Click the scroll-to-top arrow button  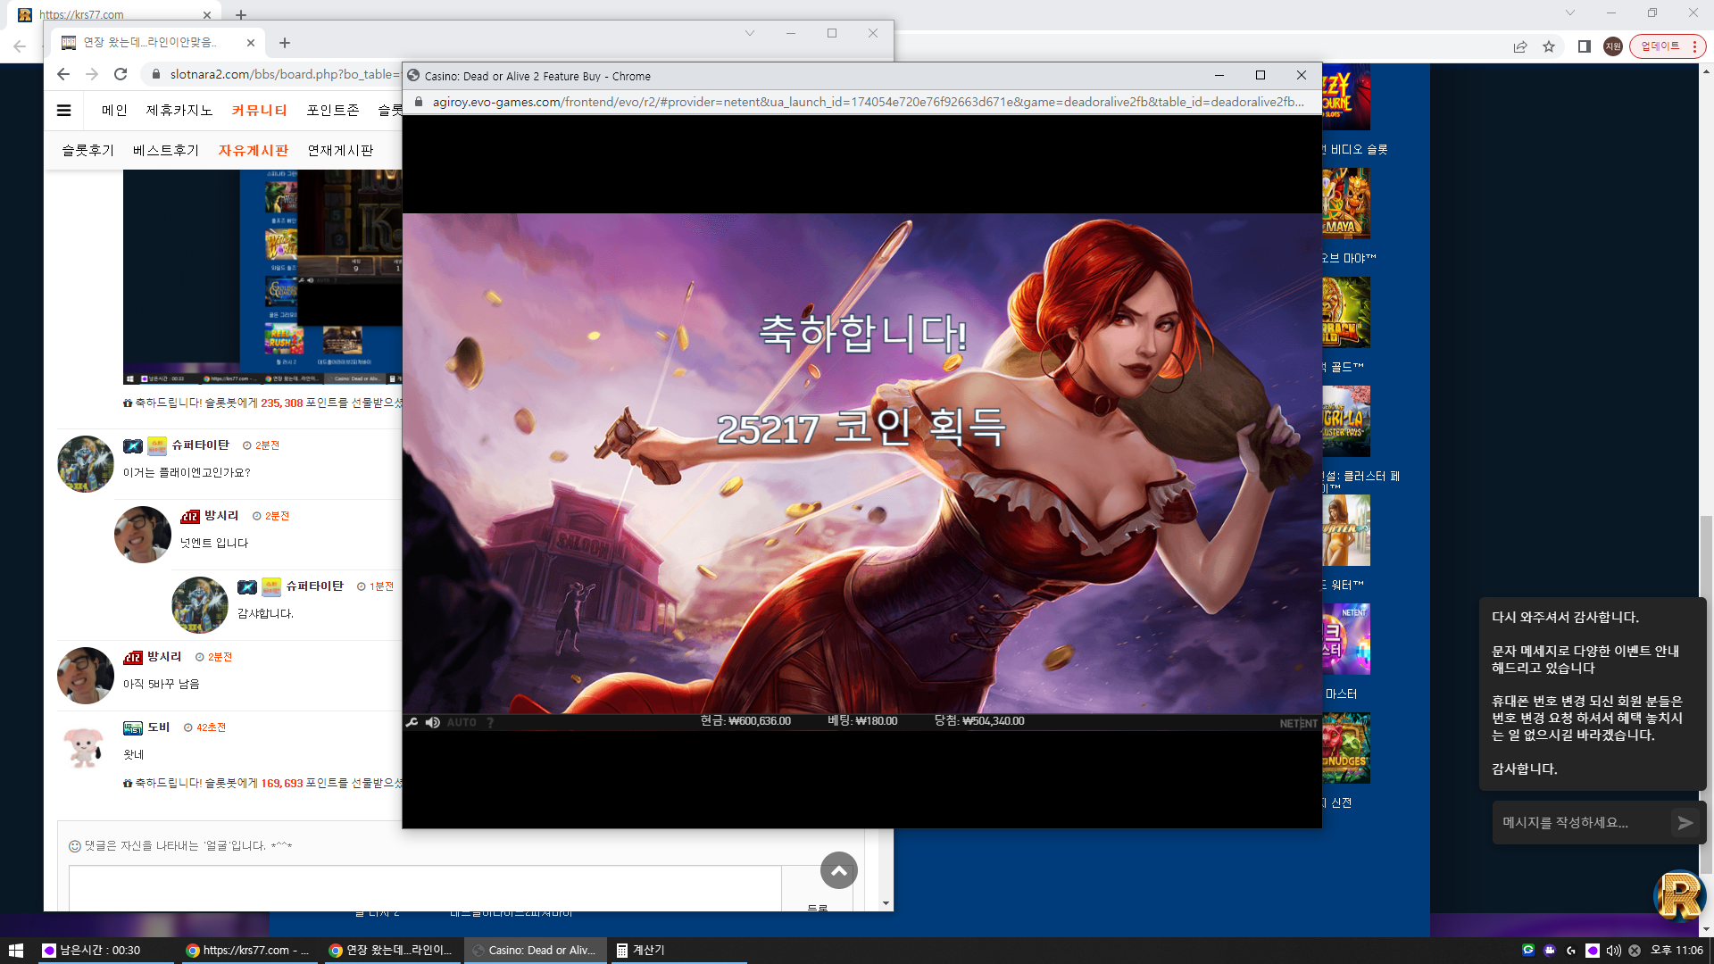[x=839, y=870]
